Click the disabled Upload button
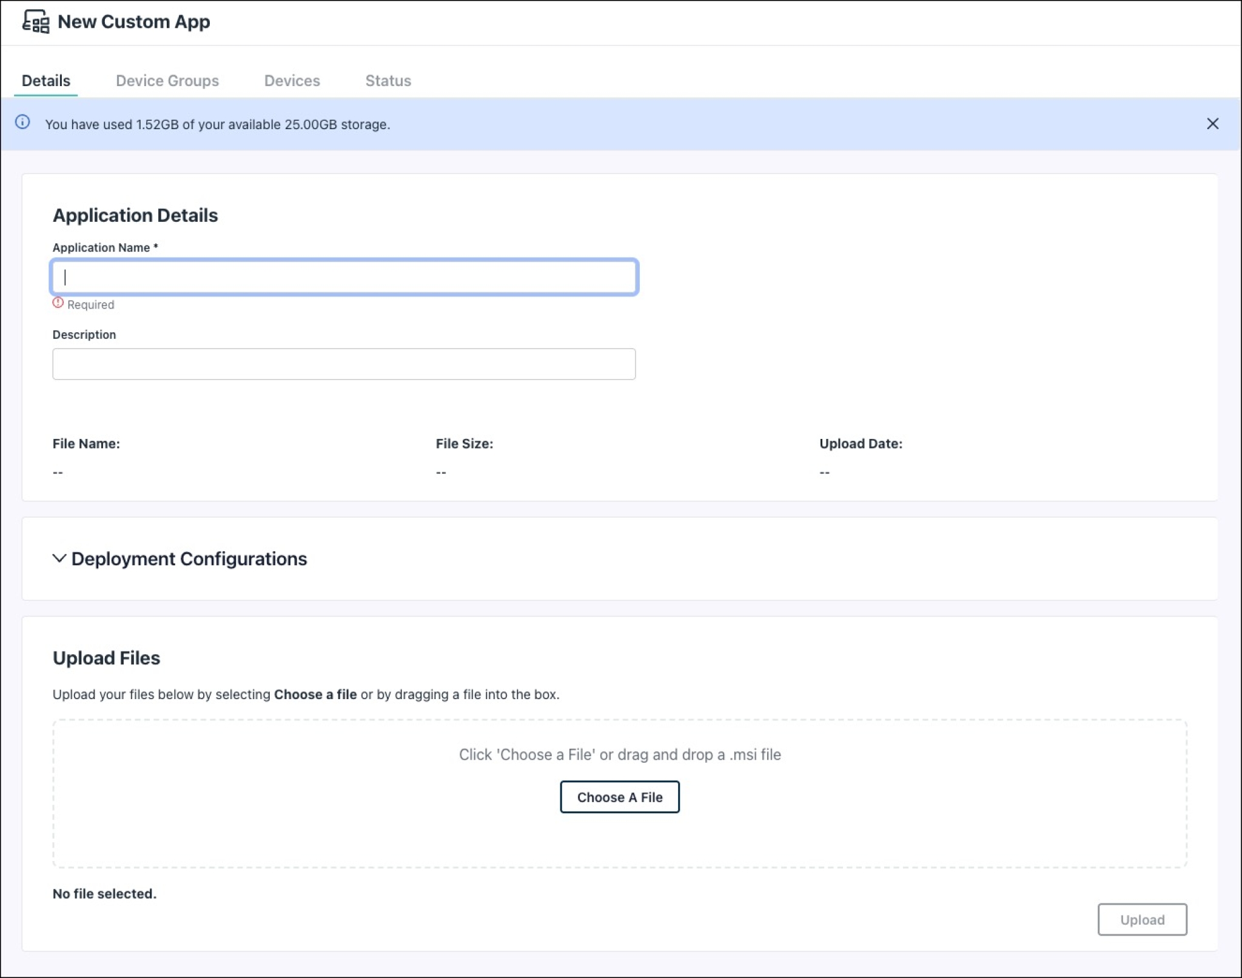The height and width of the screenshot is (978, 1242). click(x=1143, y=919)
